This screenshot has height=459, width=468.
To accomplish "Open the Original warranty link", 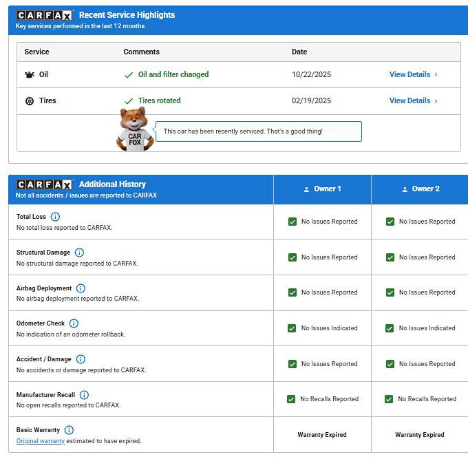I will pyautogui.click(x=41, y=441).
